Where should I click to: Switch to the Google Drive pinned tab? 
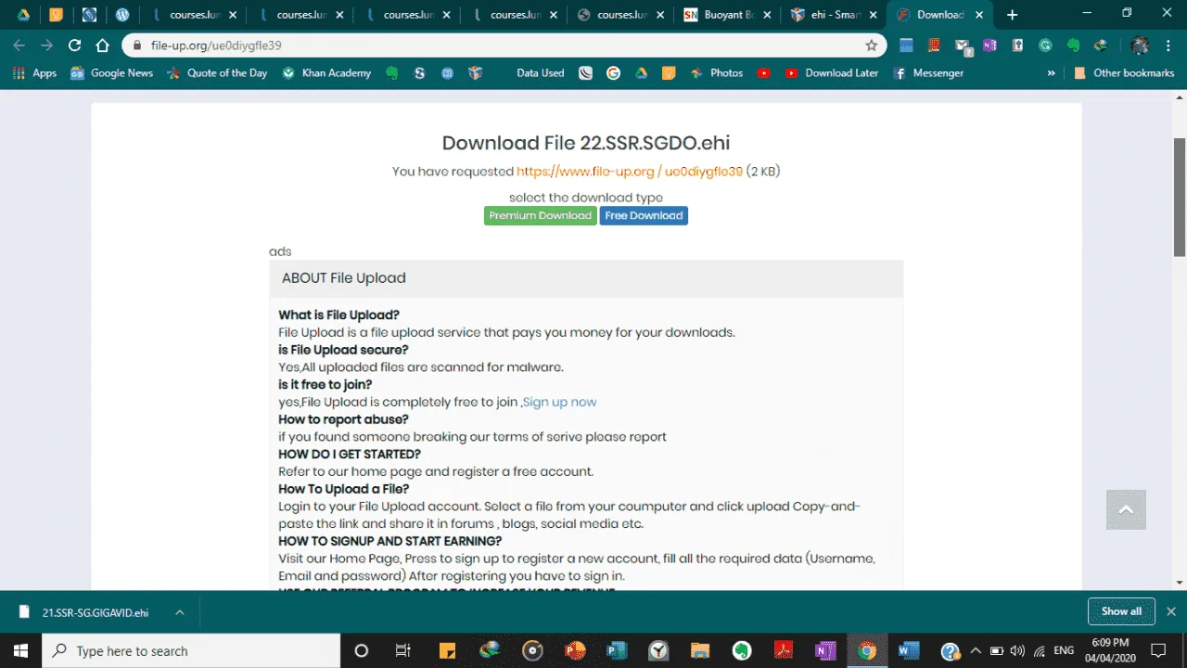pyautogui.click(x=24, y=15)
